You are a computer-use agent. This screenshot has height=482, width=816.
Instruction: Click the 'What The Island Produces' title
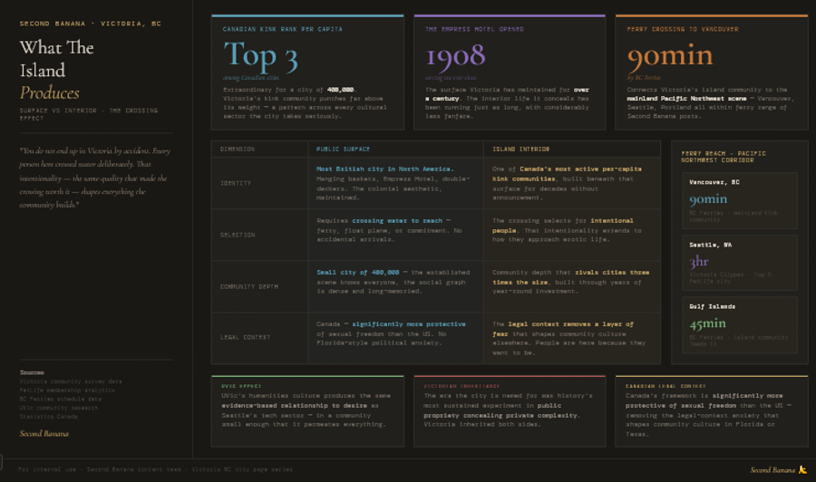(x=57, y=70)
